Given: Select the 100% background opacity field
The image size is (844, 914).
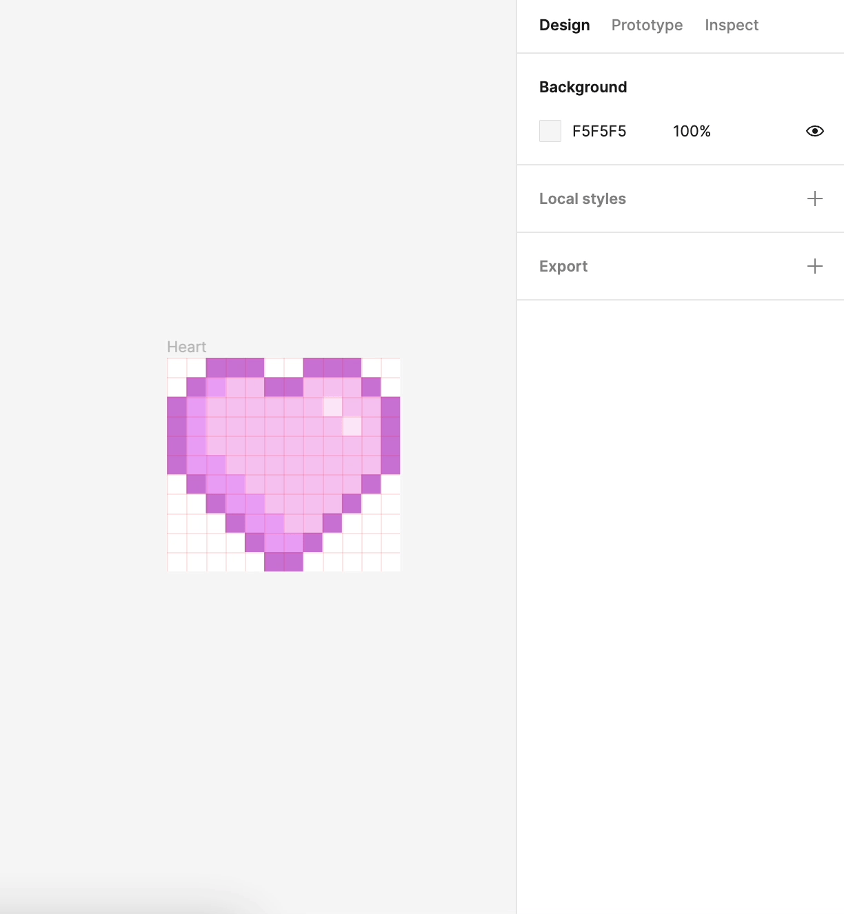Looking at the screenshot, I should 692,131.
